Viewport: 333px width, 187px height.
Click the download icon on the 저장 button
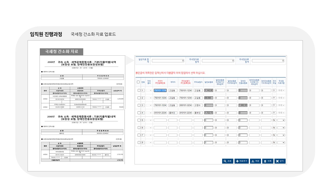point(253,161)
